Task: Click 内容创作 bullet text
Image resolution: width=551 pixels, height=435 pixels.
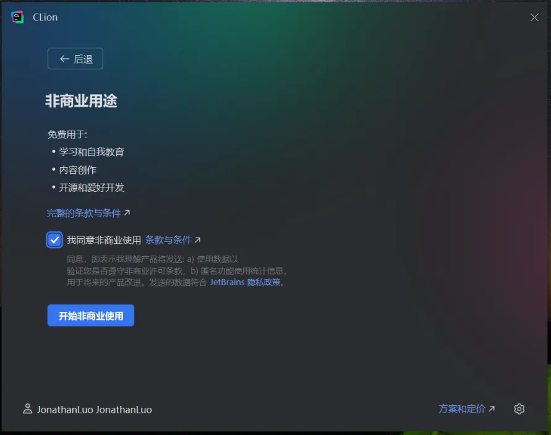Action: tap(78, 170)
